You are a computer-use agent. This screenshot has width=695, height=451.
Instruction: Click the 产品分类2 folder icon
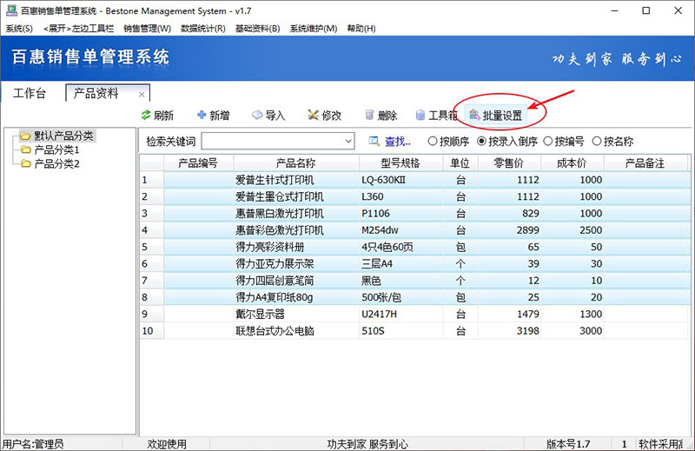point(26,164)
